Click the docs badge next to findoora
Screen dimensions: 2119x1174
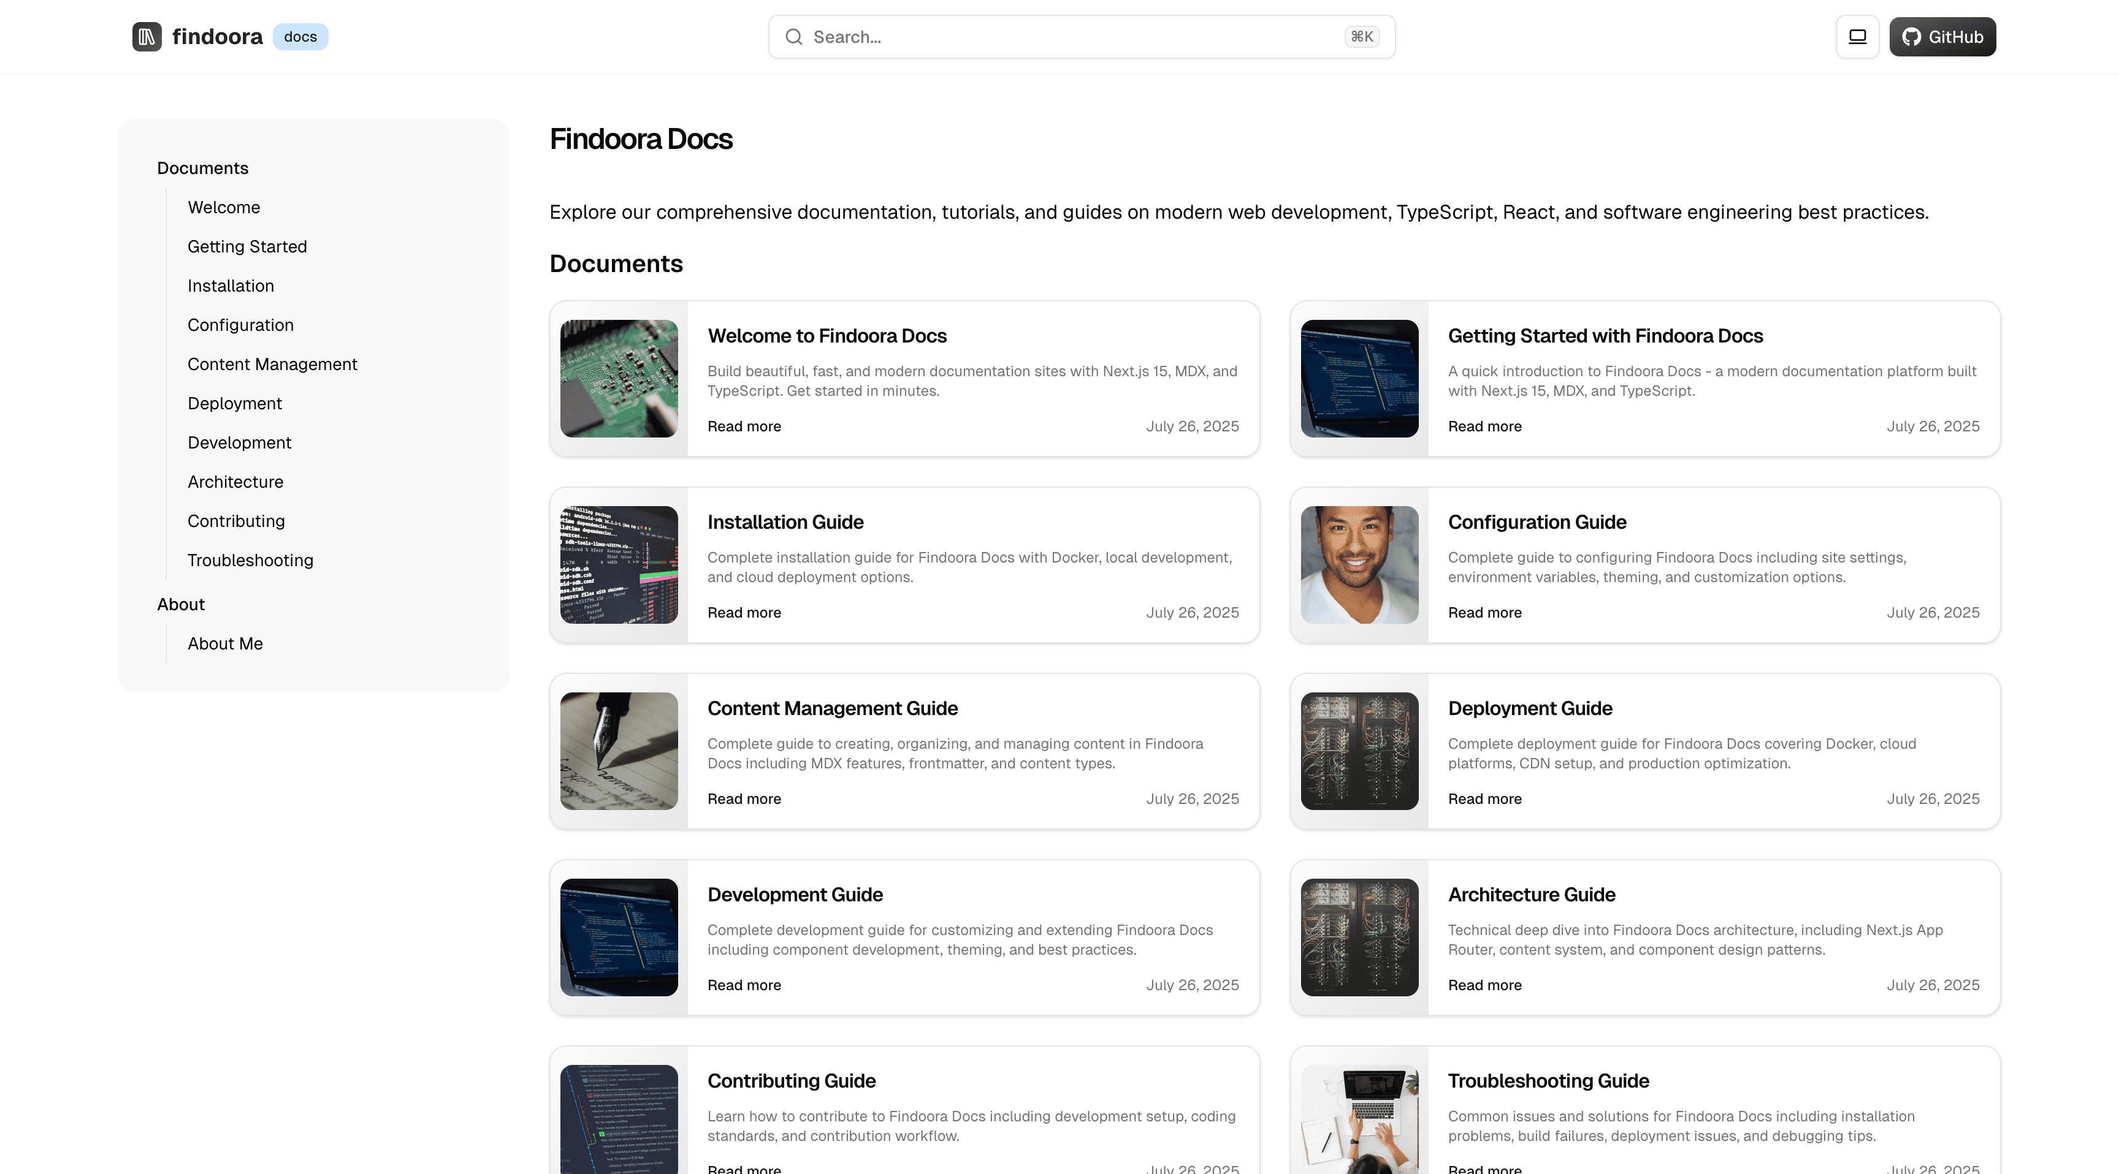[x=300, y=37]
